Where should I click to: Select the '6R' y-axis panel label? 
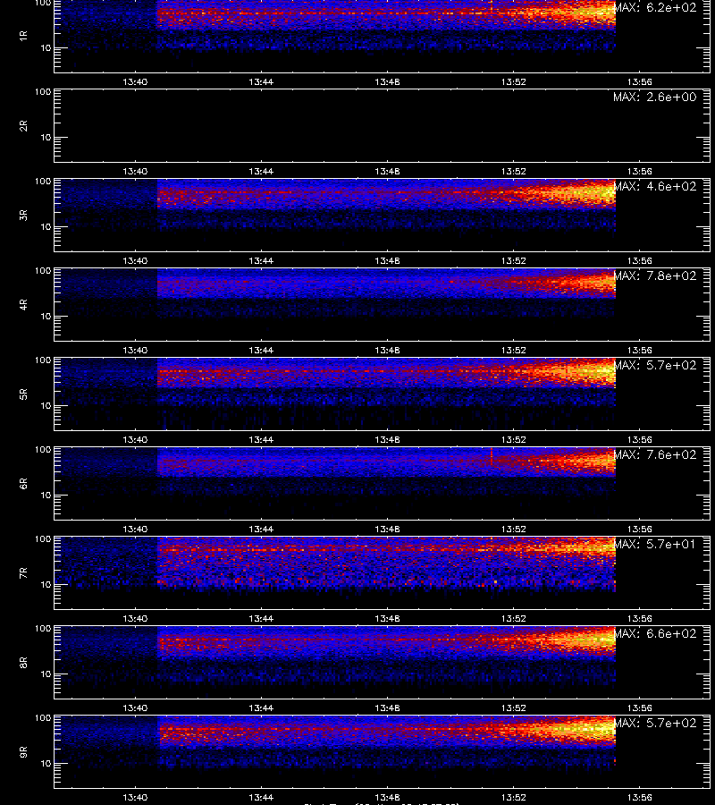click(23, 484)
